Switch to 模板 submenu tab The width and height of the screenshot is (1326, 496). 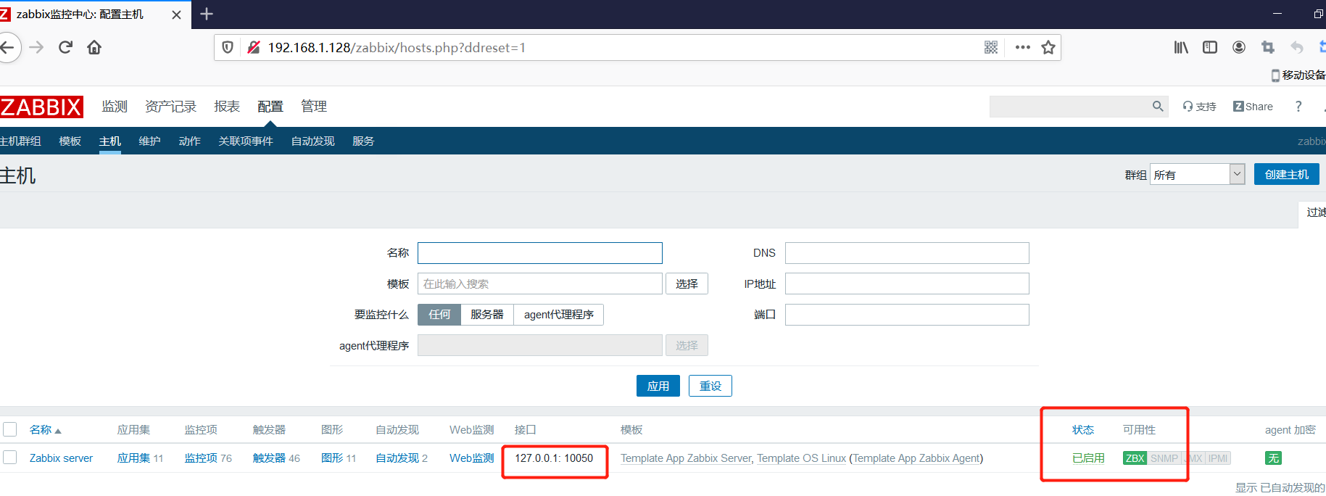(x=70, y=141)
